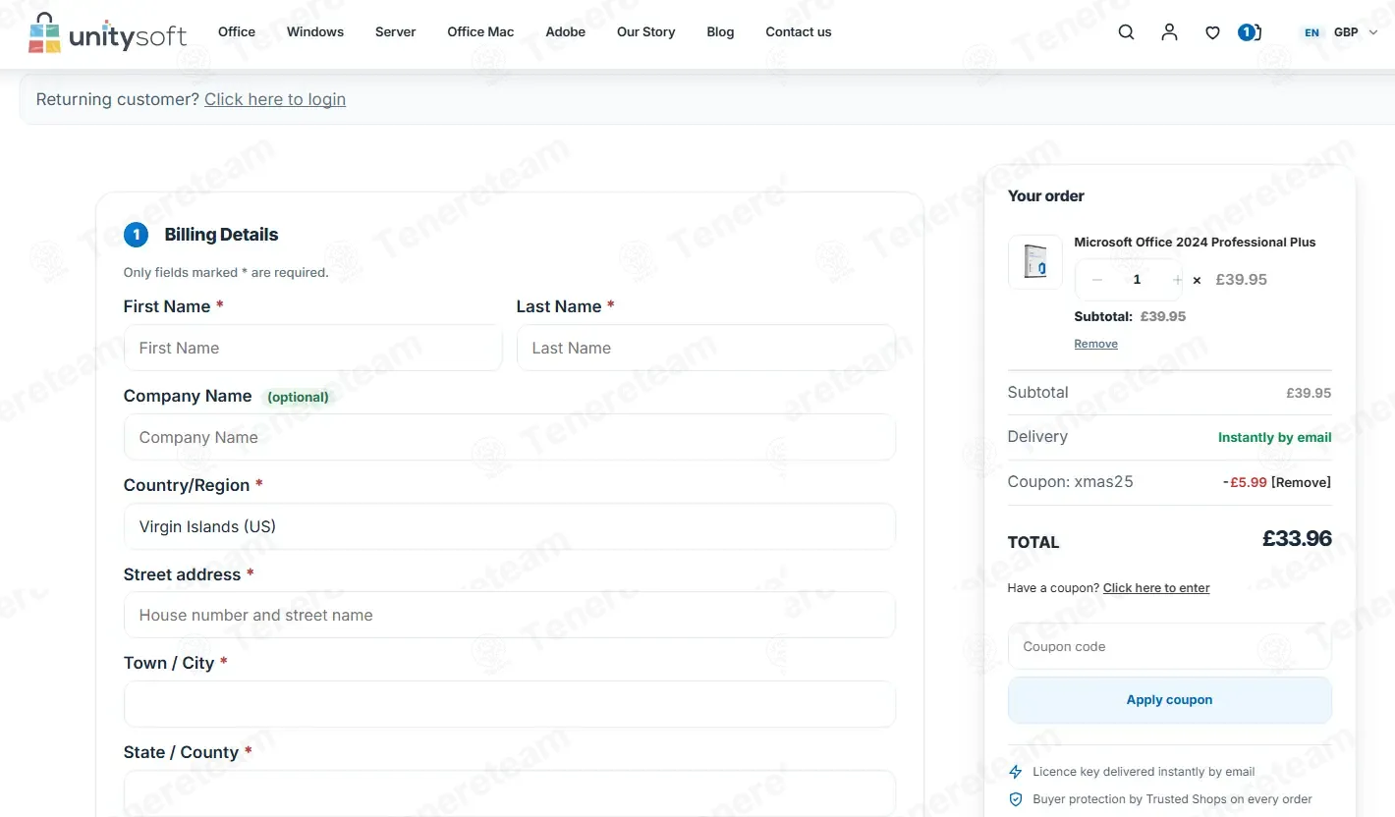Open the Contact us page
1395x817 pixels.
[799, 32]
